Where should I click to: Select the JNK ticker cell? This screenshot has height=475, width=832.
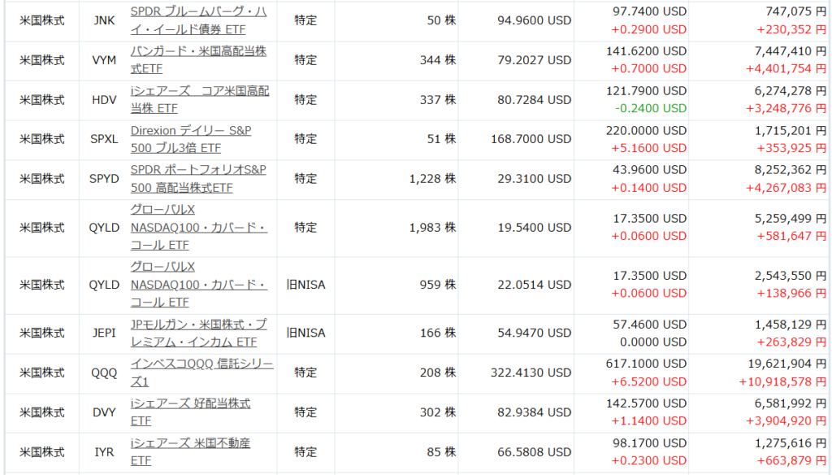pyautogui.click(x=104, y=20)
